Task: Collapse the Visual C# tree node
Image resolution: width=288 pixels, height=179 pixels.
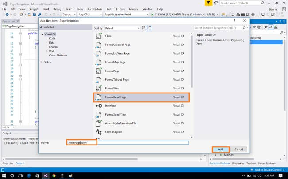Action: click(x=43, y=34)
